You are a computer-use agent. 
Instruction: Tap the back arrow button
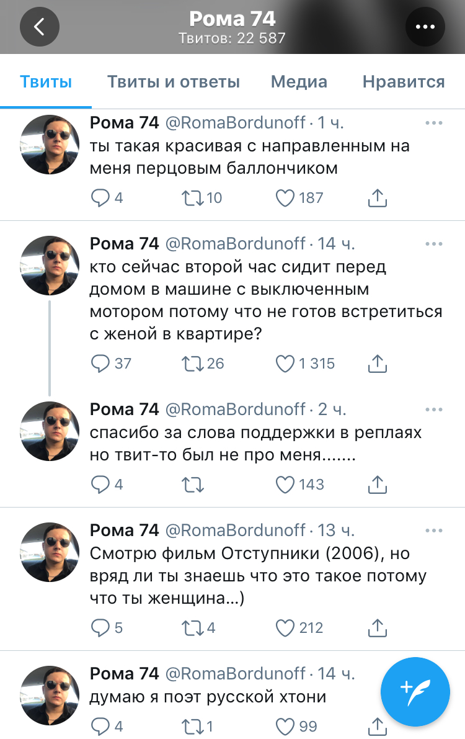[x=39, y=27]
